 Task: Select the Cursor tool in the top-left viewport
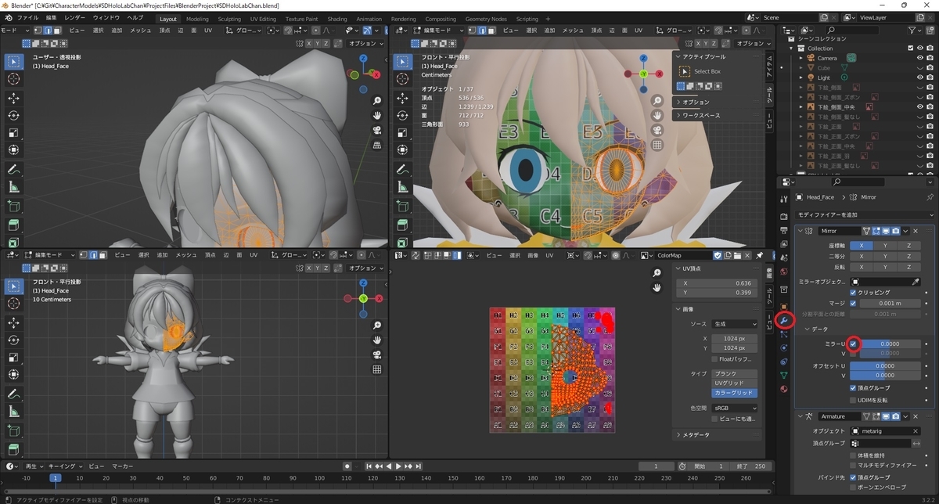coord(13,79)
